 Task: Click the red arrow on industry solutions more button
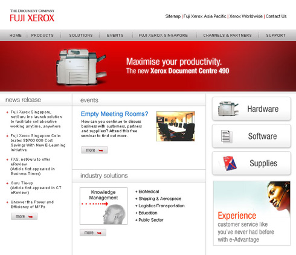[x=99, y=233]
